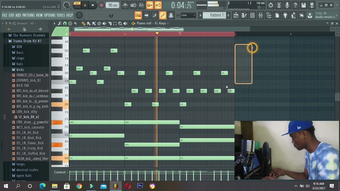
Task: Switch to PAT pattern mode
Action: (x=77, y=3)
